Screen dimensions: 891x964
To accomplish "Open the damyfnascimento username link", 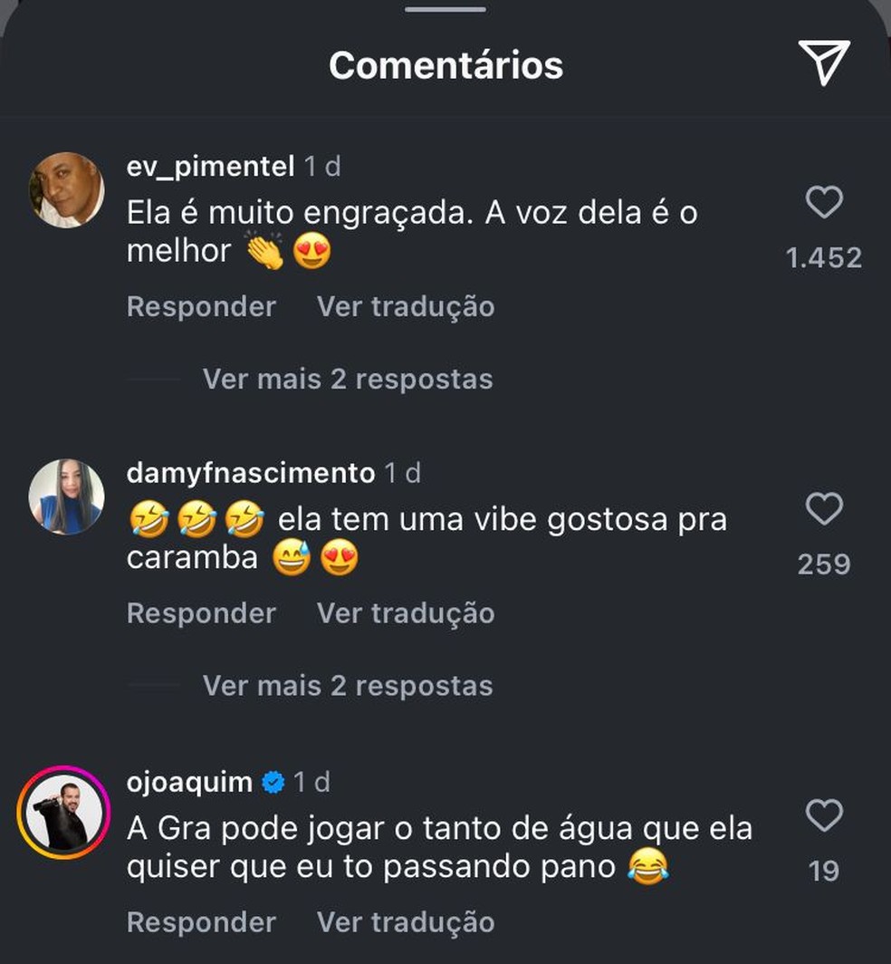I will pos(251,473).
